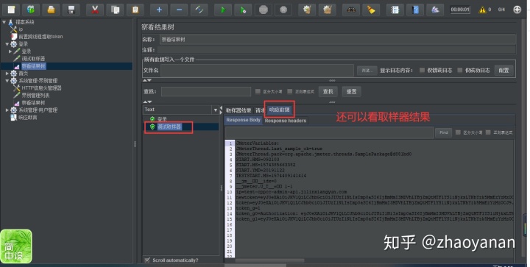Open Help with the question mark icon
This screenshot has height=267, width=530.
pos(415,10)
